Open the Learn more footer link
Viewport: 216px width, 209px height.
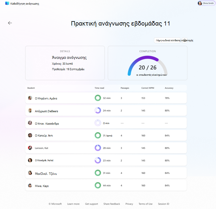pyautogui.click(x=73, y=204)
